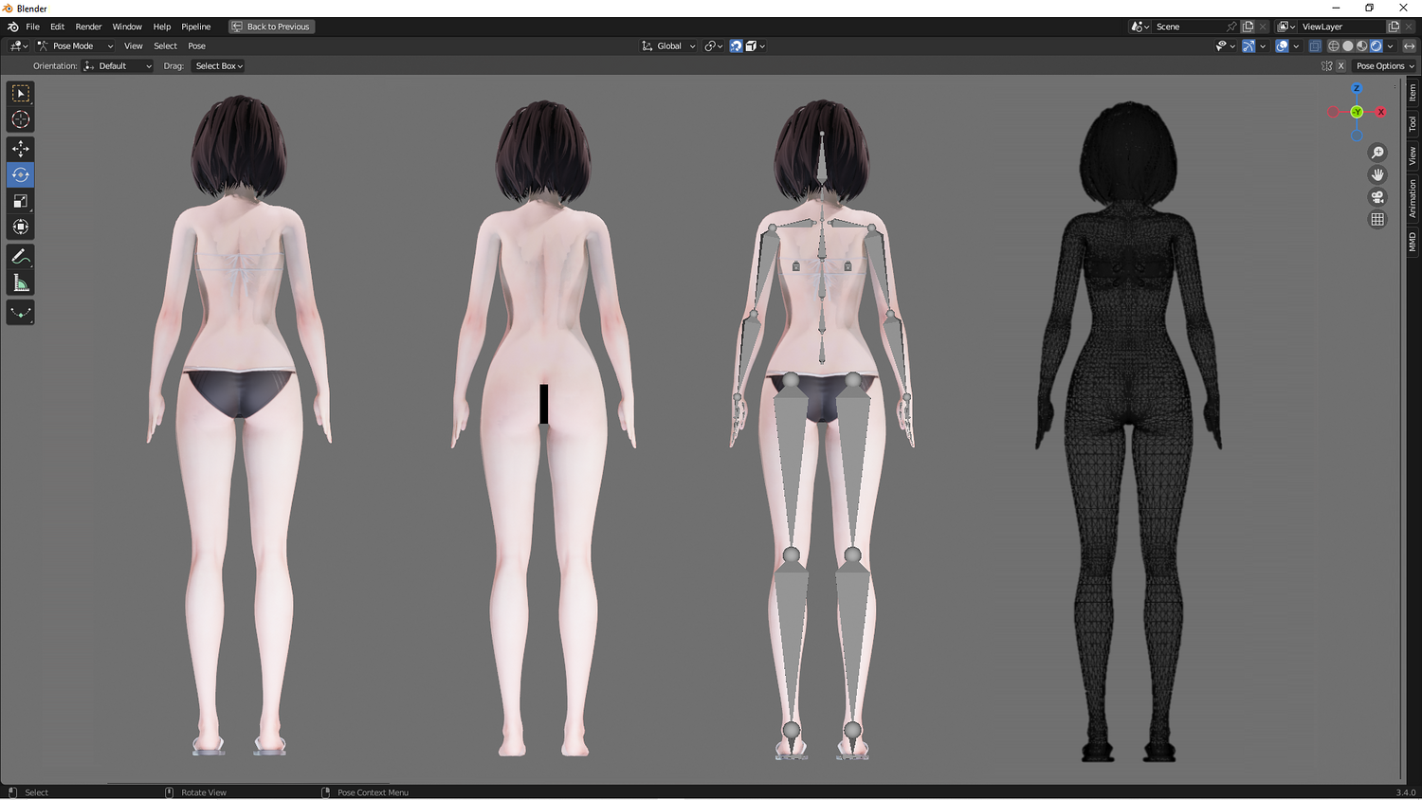
Task: Toggle X-axis mirror button
Action: pyautogui.click(x=1340, y=66)
